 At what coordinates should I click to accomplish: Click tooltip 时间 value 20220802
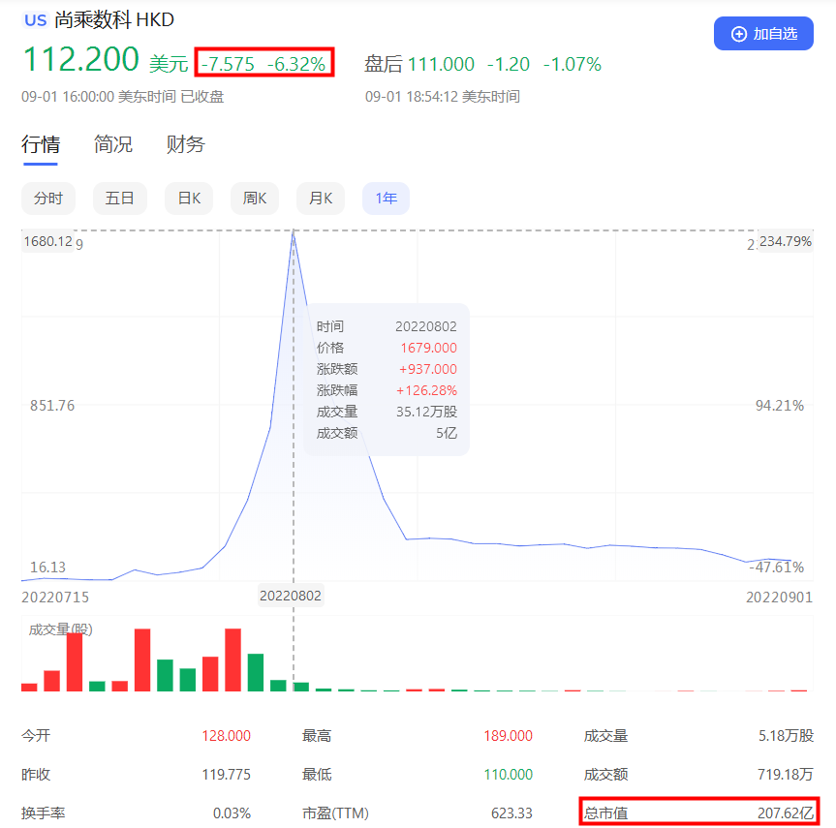(x=426, y=326)
